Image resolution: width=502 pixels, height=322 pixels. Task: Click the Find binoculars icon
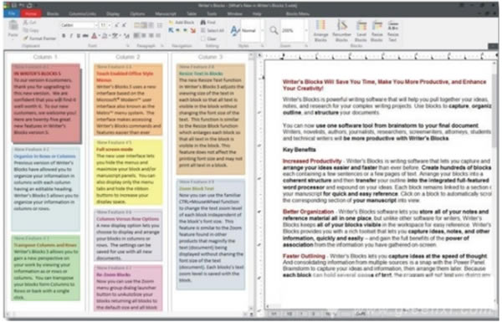(x=203, y=23)
